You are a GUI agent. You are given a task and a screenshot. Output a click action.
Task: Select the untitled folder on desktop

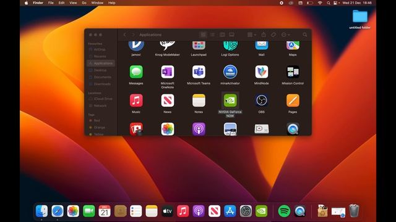tap(360, 17)
